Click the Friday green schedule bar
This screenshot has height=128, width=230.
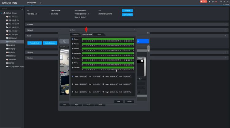108,63
